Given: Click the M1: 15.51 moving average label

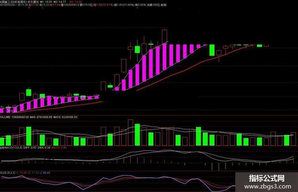Looking at the screenshot, I should (46, 2).
